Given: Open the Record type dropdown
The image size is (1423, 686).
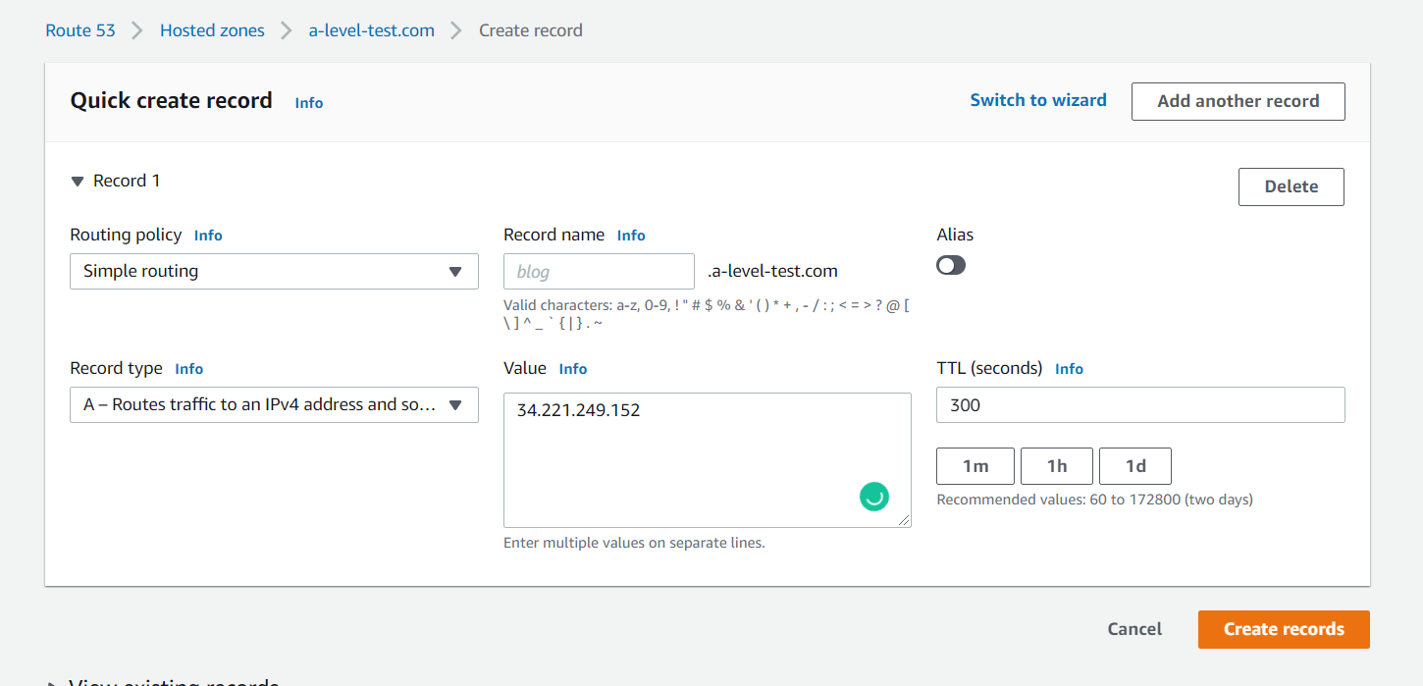Looking at the screenshot, I should pos(274,405).
